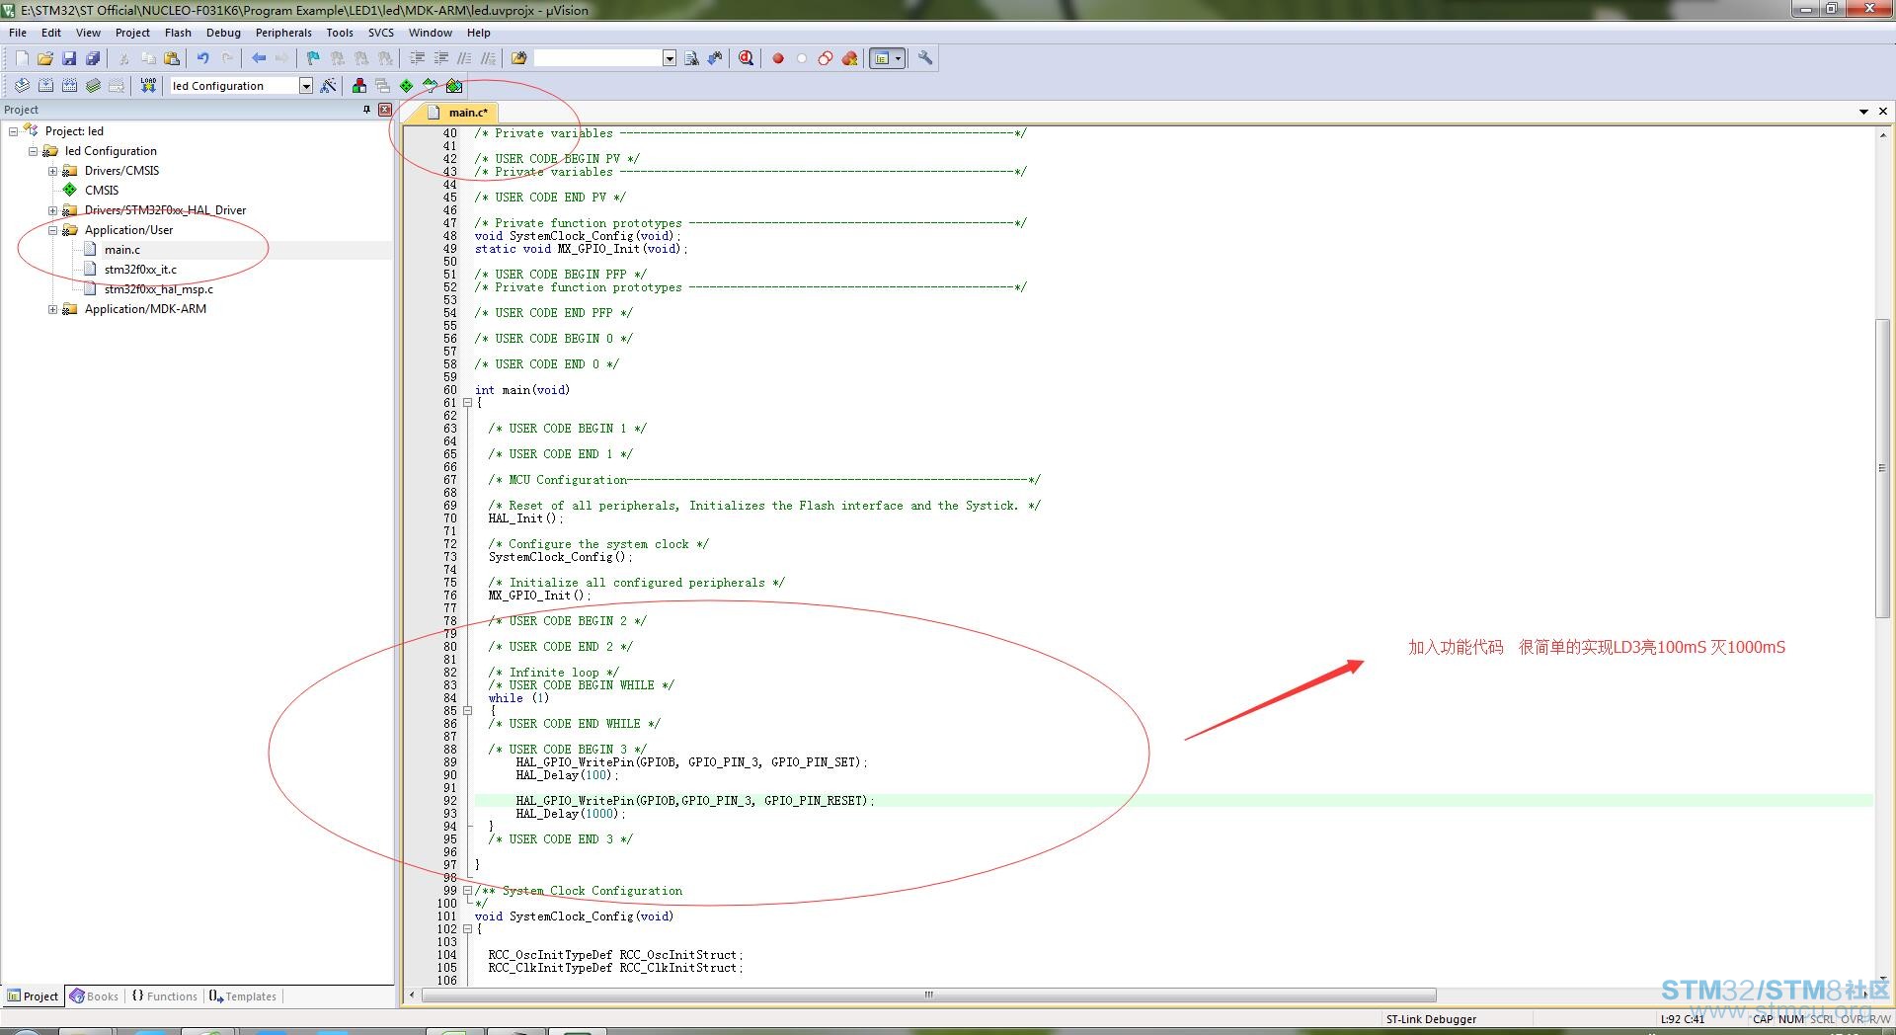Click the Save All icon
This screenshot has height=1035, width=1896.
93,58
